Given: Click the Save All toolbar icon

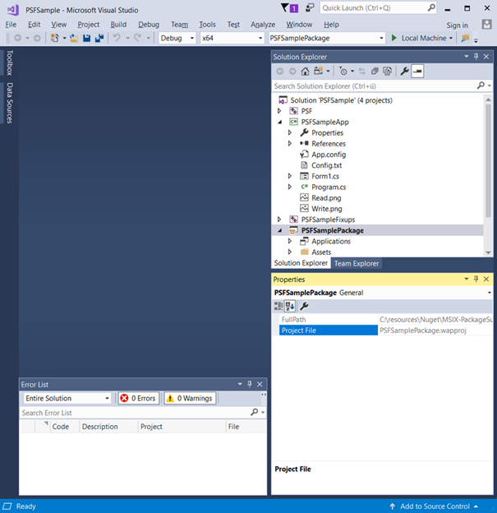Looking at the screenshot, I should (99, 39).
